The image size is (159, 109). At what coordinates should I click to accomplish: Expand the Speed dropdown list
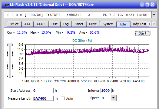[114, 98]
